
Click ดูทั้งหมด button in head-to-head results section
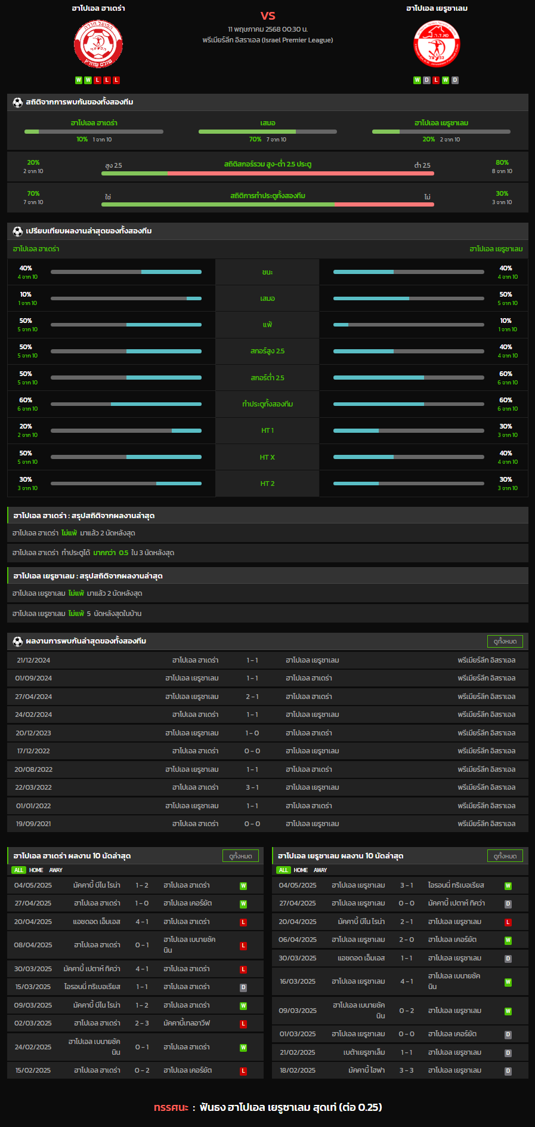point(505,641)
